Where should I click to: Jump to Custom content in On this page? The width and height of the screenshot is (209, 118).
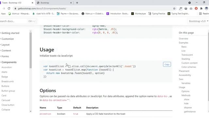[189, 63]
